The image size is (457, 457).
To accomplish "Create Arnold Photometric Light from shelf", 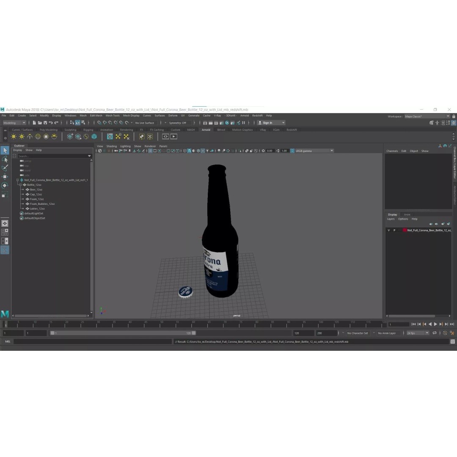I will (x=30, y=136).
